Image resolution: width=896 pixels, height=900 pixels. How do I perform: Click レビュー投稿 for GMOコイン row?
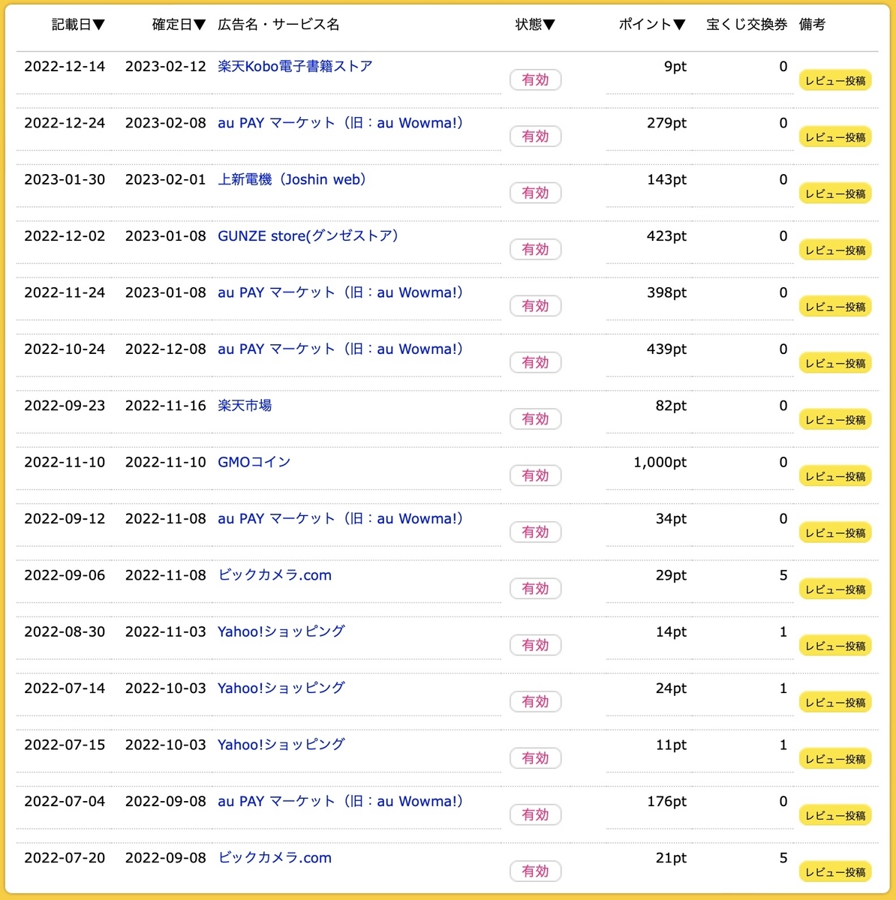pos(835,476)
